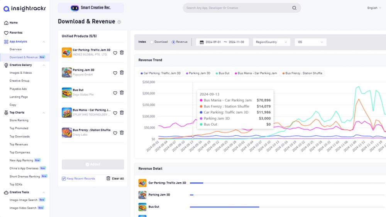This screenshot has height=217, width=386.
Task: Favorite Bus Out with heart icon
Action: pyautogui.click(x=115, y=93)
